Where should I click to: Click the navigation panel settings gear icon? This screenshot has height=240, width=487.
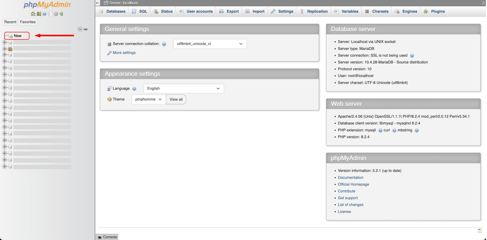[x=56, y=14]
